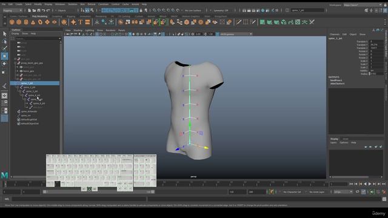Click the Display tab in the Layer Editor

coord(334,139)
